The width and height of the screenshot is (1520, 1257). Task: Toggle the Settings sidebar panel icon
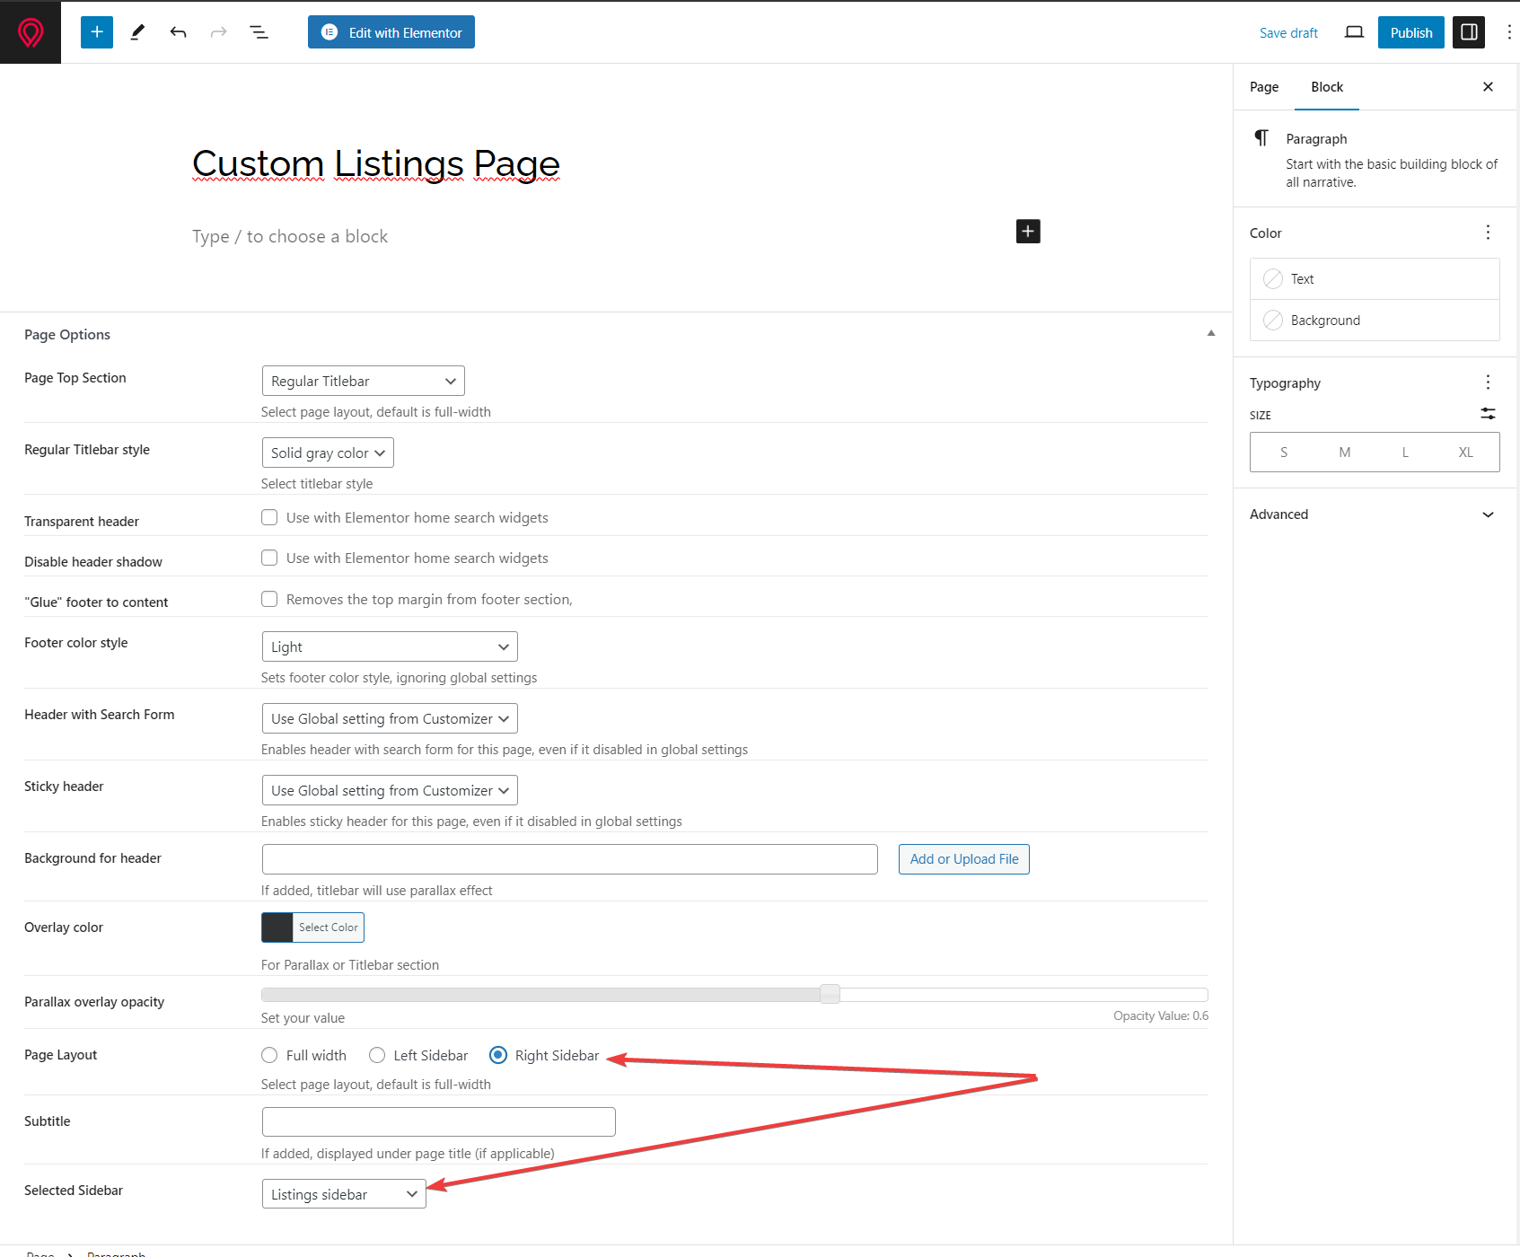point(1469,32)
